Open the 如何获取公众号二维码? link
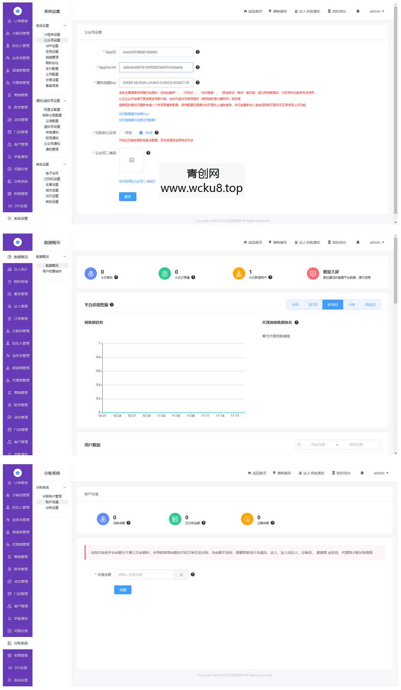 pyautogui.click(x=137, y=181)
